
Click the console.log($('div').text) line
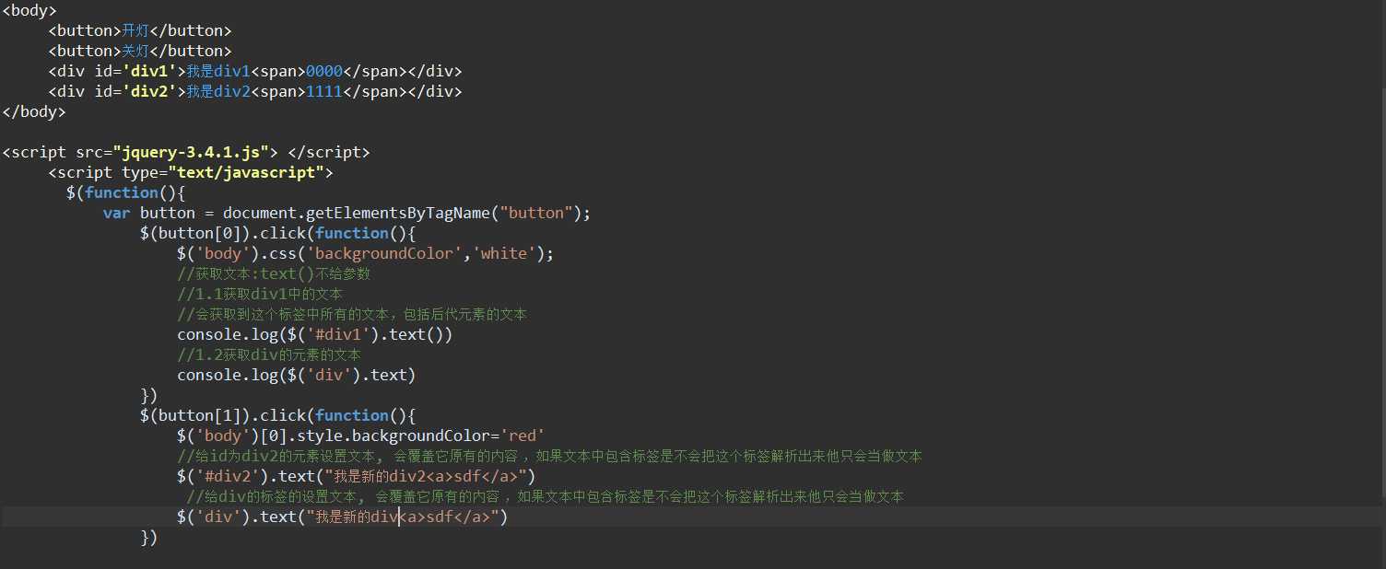tap(297, 375)
